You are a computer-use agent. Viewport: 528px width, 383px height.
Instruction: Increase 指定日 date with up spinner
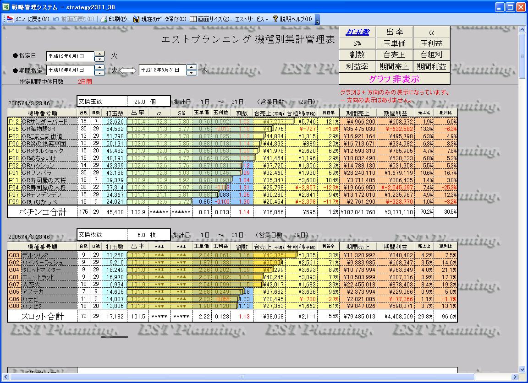(x=99, y=54)
